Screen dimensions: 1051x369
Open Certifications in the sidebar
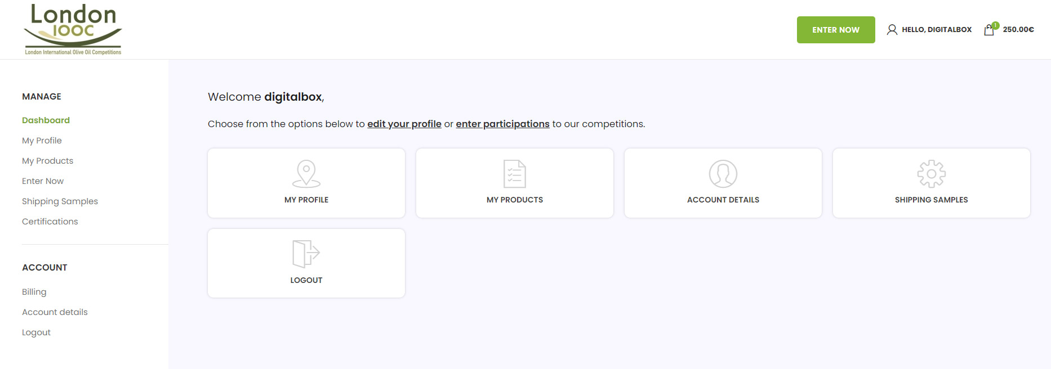tap(50, 222)
